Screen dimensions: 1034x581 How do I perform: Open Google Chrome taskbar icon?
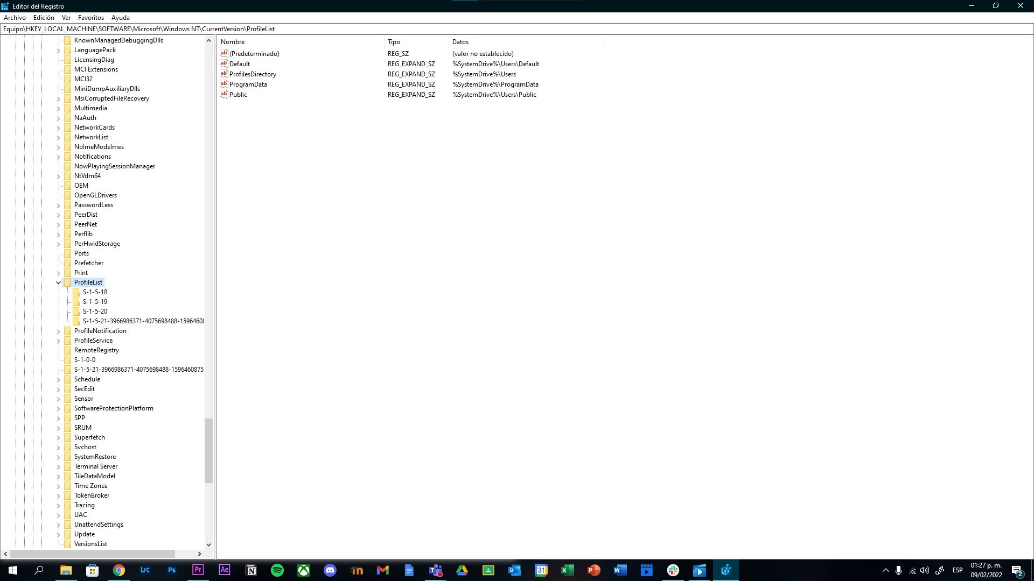coord(119,570)
